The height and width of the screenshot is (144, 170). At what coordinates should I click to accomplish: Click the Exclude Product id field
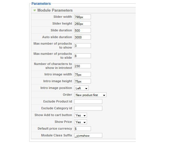coord(88,102)
